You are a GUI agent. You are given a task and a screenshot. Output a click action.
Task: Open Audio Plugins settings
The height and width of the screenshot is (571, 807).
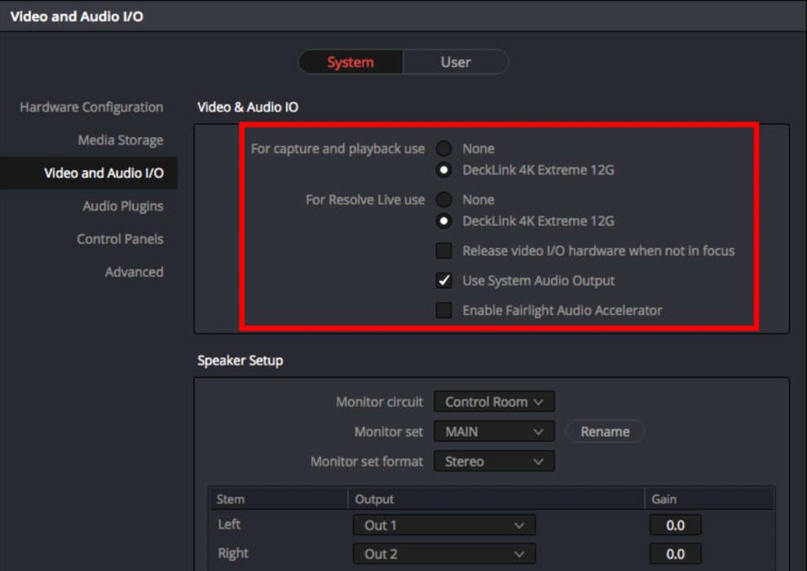(x=123, y=206)
